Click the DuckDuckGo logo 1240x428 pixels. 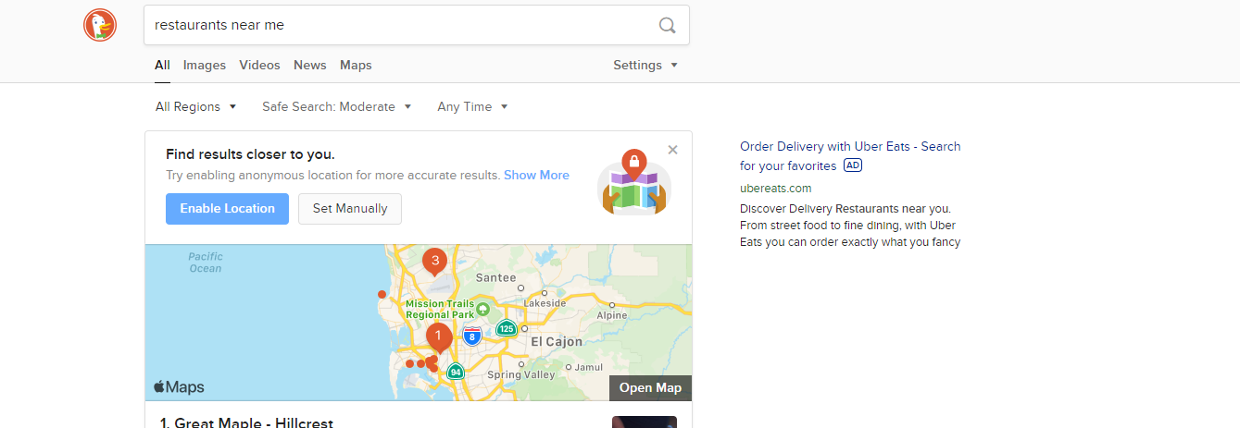pyautogui.click(x=100, y=25)
